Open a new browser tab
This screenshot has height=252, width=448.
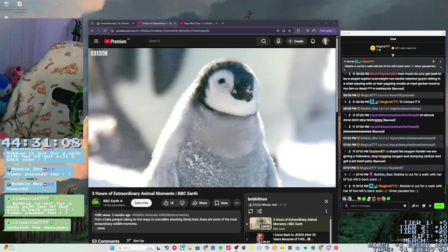point(223,23)
